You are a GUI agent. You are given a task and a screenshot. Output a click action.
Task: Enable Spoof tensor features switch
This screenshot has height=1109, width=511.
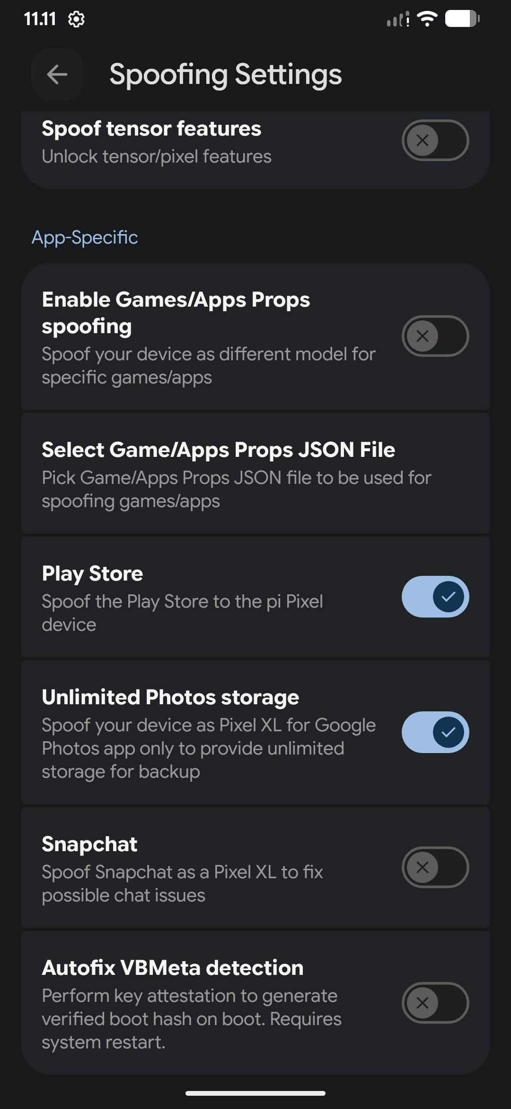(x=435, y=140)
